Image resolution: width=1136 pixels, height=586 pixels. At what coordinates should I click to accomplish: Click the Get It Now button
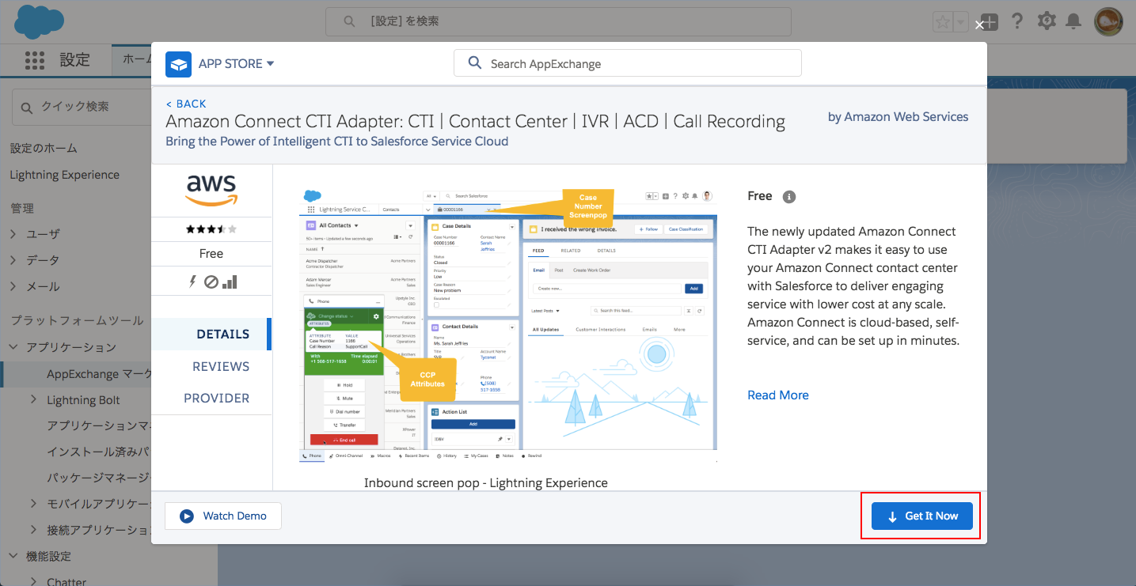pos(921,515)
